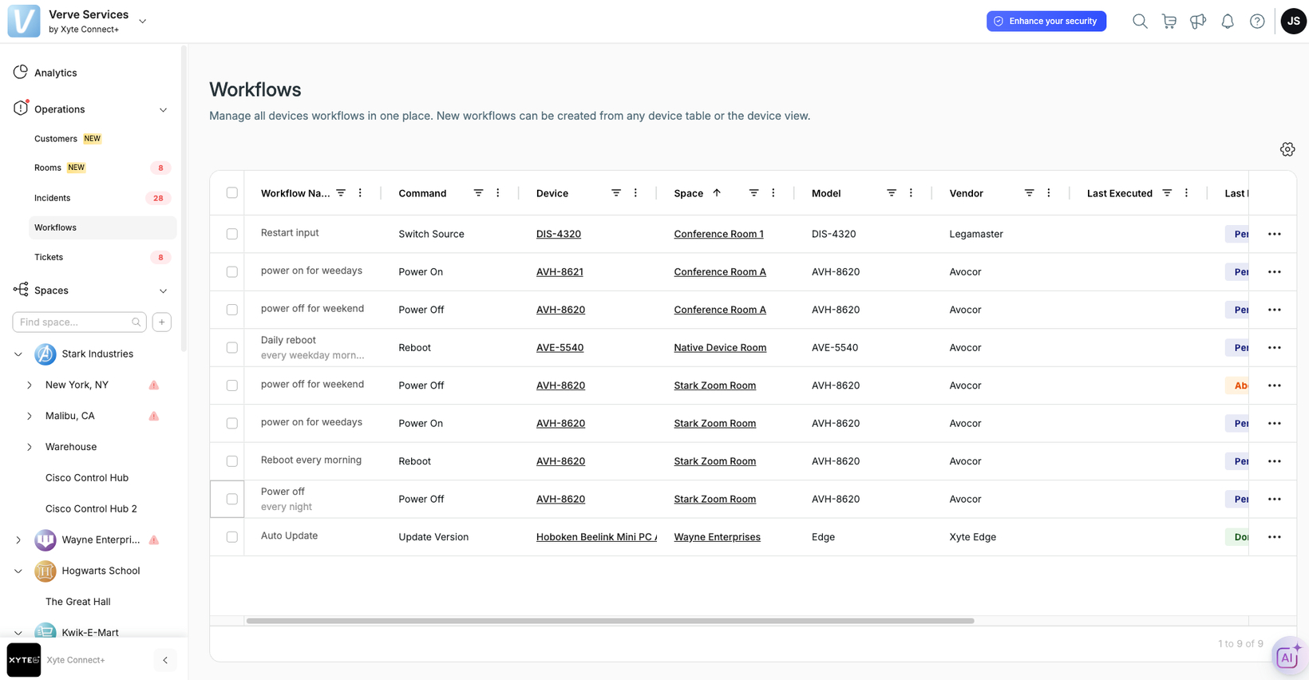Check the Auto Update workflow row
The image size is (1309, 680).
tap(232, 537)
